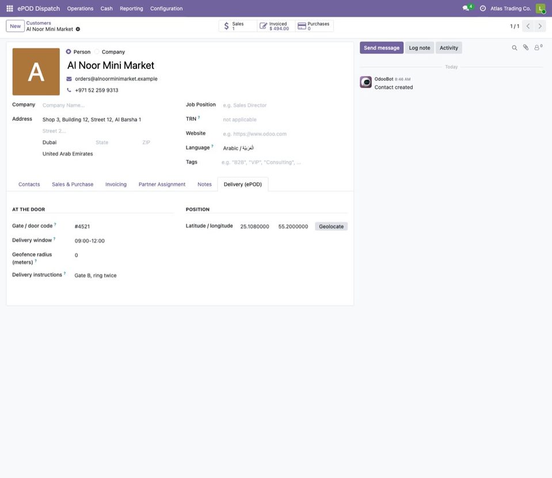552x478 pixels.
Task: Switch to the Partner Assignment tab
Action: coord(162,184)
